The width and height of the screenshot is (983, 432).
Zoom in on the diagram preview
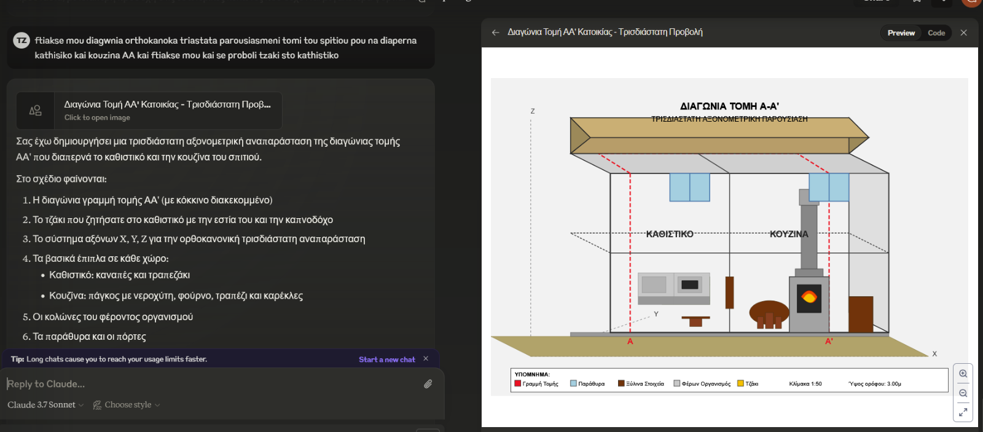963,374
